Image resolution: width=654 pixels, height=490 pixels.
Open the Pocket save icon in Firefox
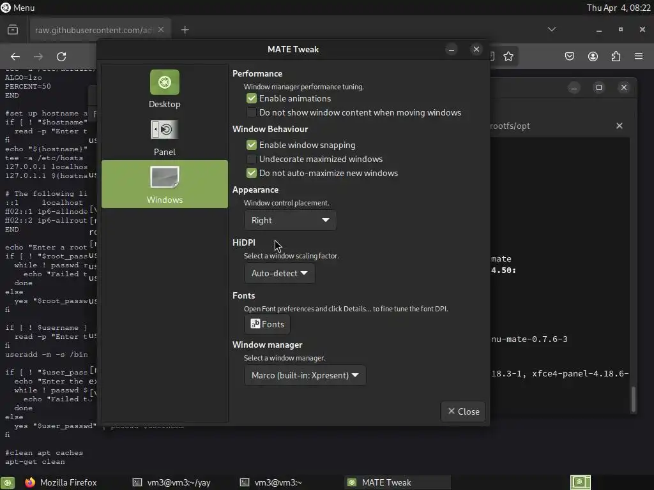[x=570, y=56]
